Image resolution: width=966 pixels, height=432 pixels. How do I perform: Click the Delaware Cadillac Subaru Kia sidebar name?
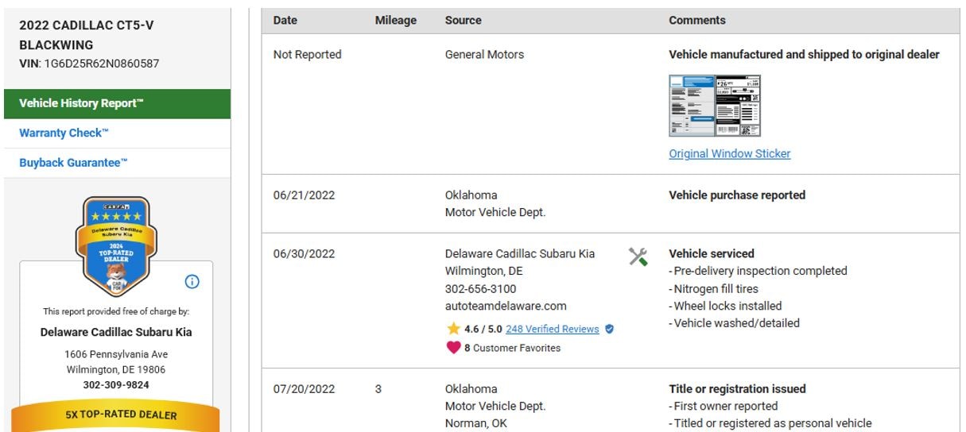[x=116, y=332]
